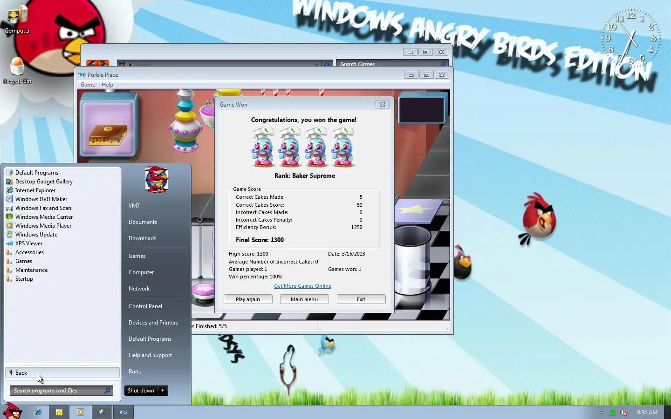671x419 pixels.
Task: Open the Computer desktop icon
Action: (17, 20)
